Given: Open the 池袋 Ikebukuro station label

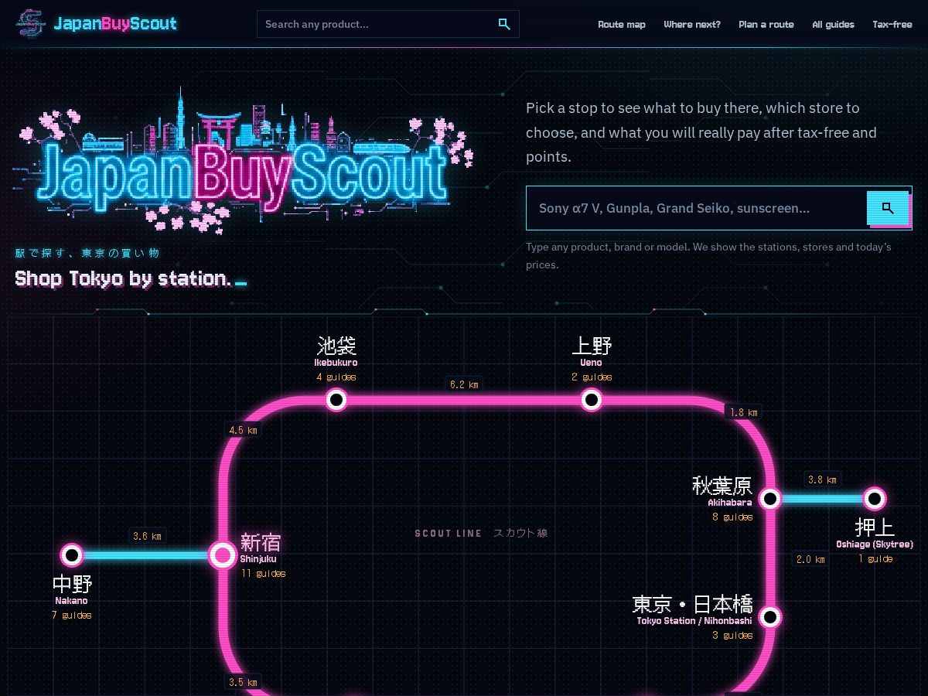Looking at the screenshot, I should click(336, 350).
